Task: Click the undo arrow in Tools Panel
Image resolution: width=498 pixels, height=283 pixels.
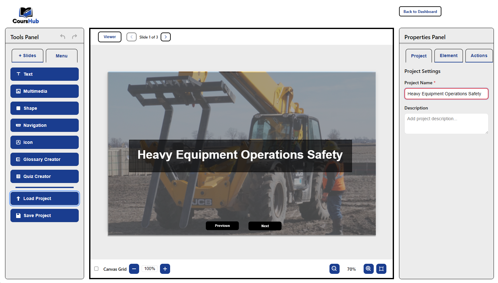Action: (63, 37)
